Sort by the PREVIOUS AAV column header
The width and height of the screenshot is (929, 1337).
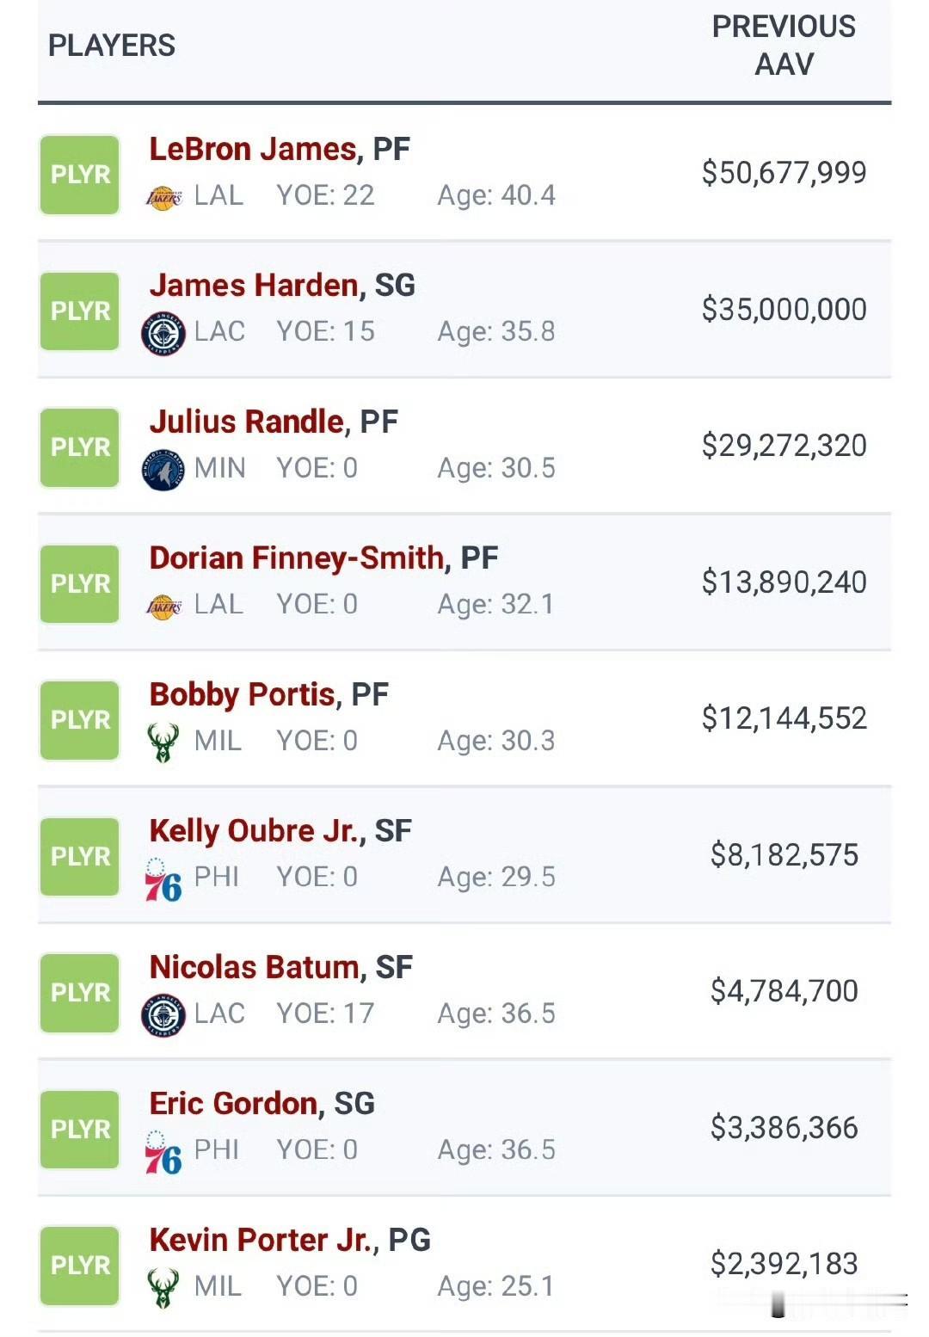(784, 46)
